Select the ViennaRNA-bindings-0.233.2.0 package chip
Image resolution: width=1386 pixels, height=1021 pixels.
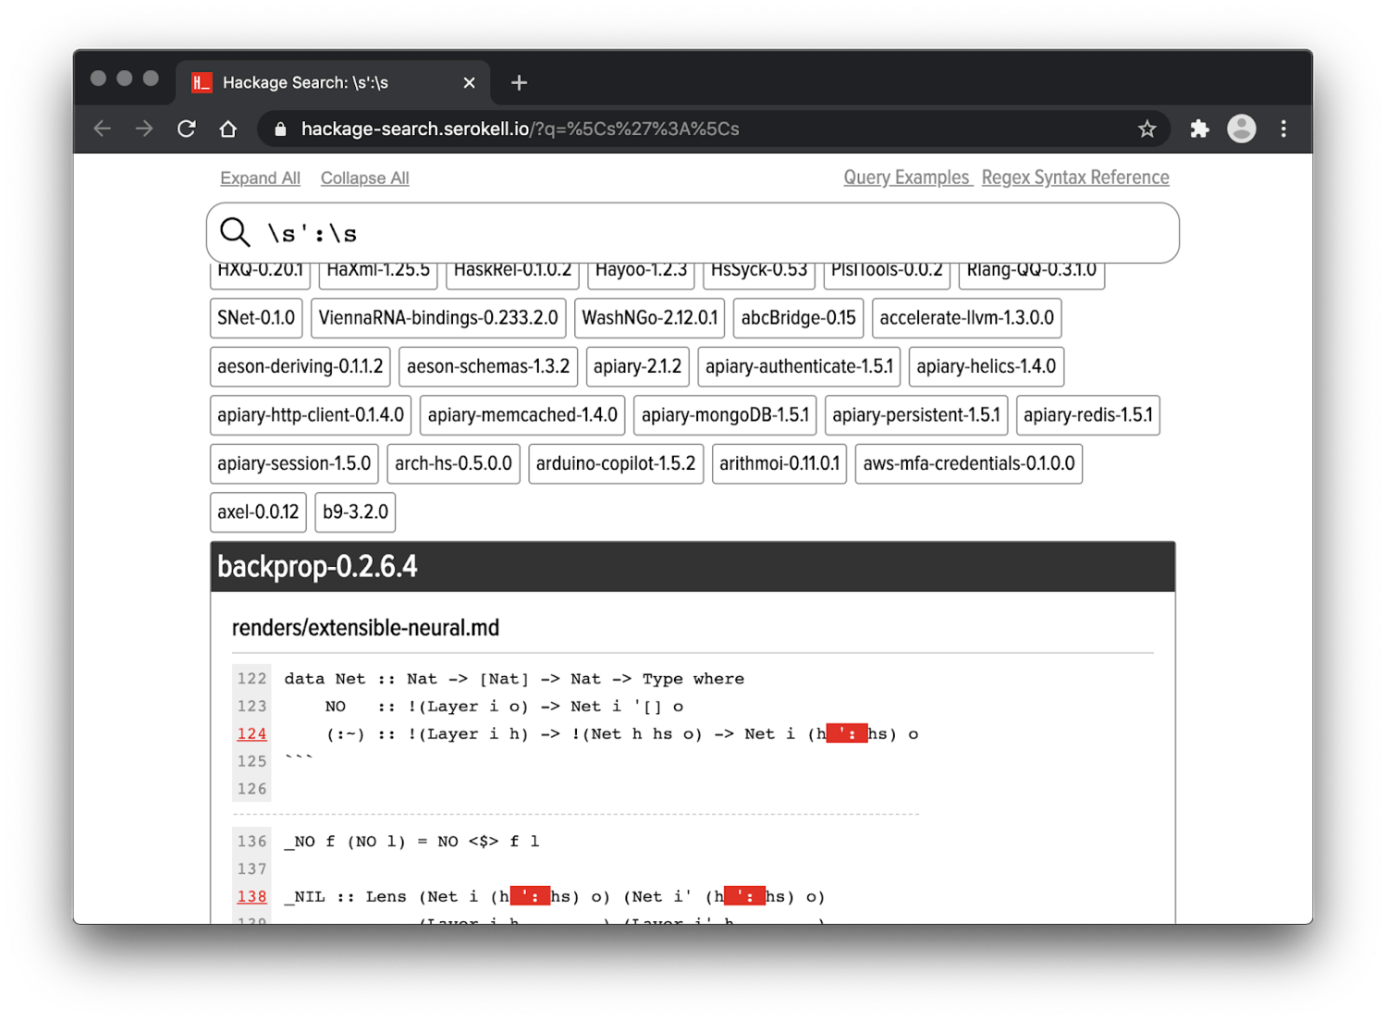[x=438, y=318]
